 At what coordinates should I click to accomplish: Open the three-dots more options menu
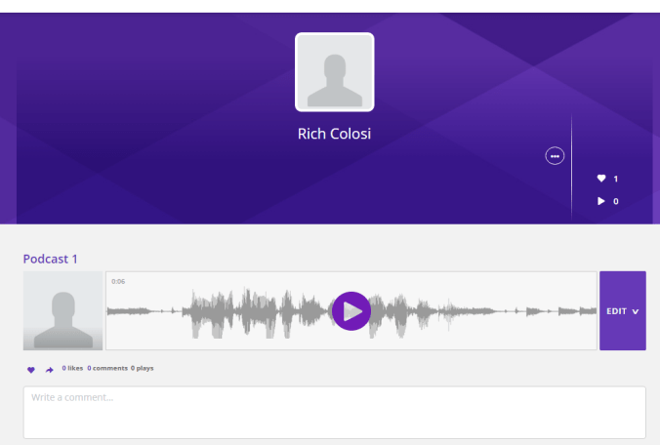pos(555,156)
